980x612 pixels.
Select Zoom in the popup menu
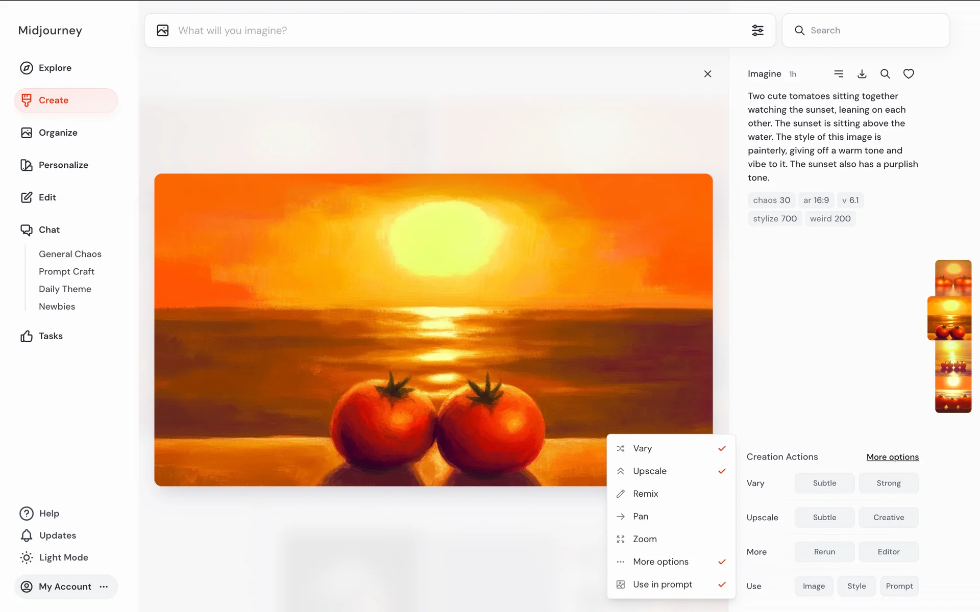tap(645, 539)
